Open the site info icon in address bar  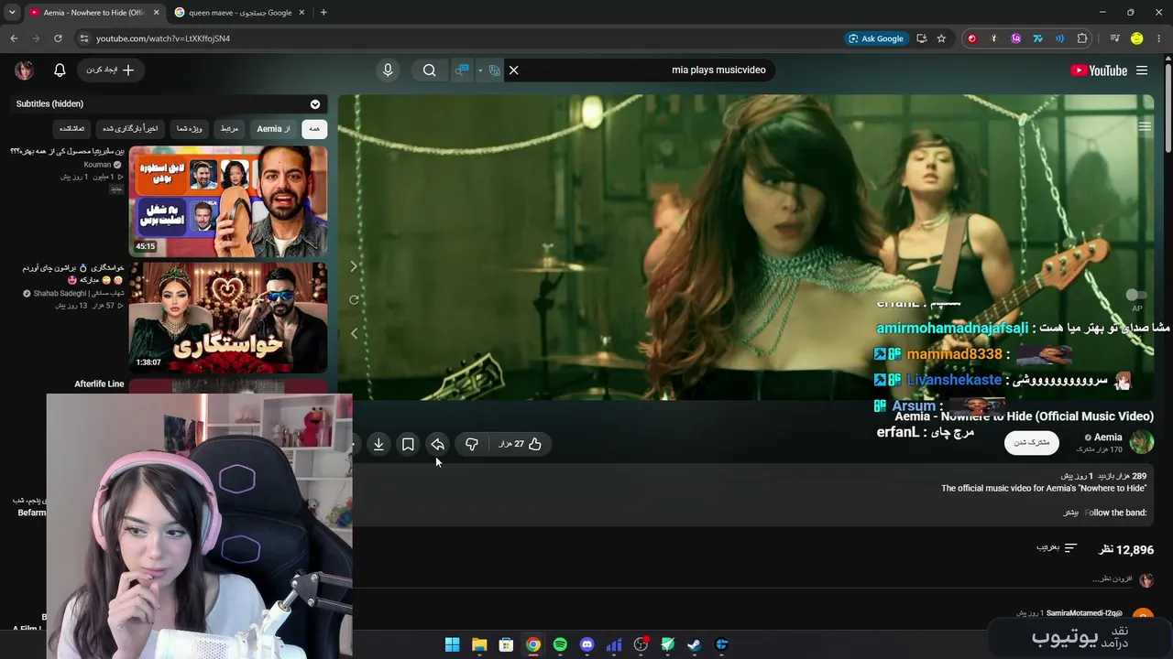tap(83, 38)
